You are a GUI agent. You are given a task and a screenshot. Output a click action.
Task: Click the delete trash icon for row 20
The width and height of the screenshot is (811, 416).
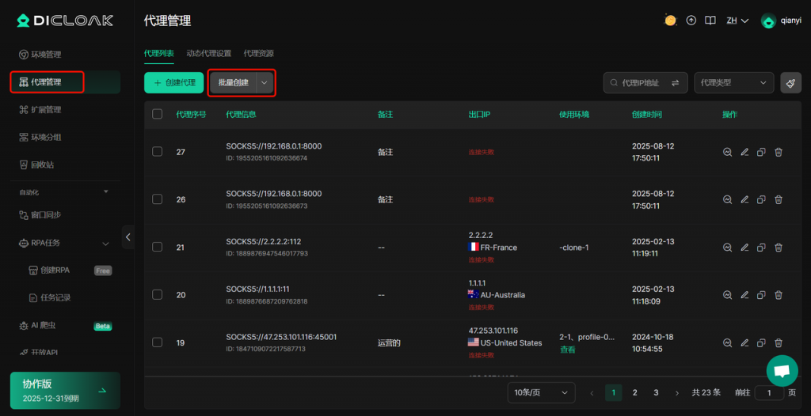click(779, 295)
